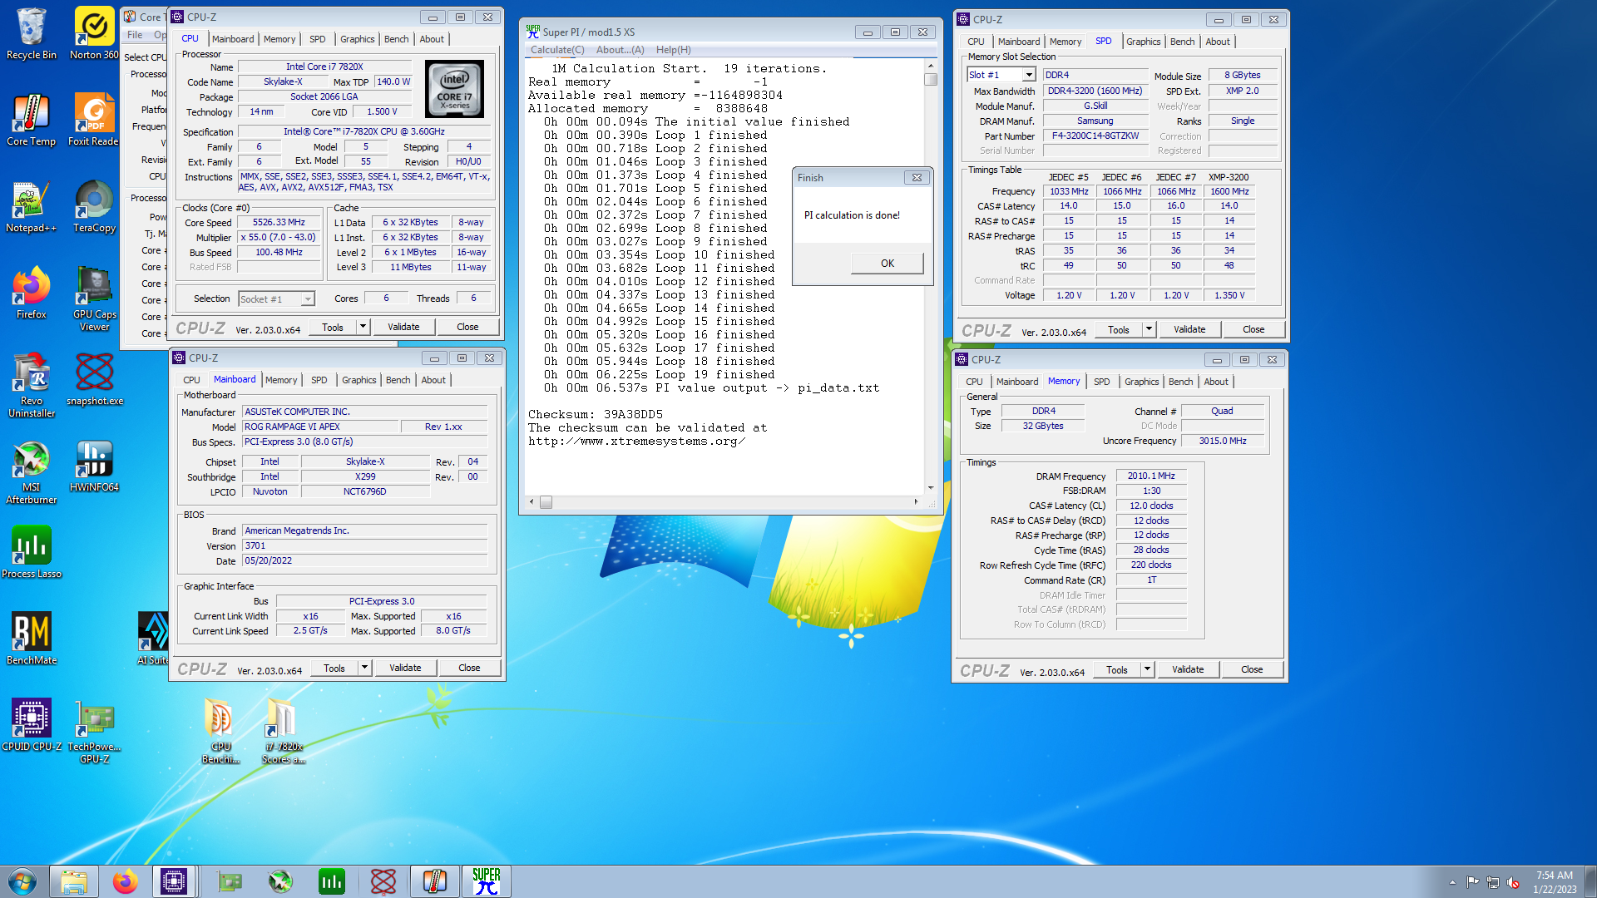The height and width of the screenshot is (898, 1597).
Task: Open TeraCopy desktop shortcut
Action: pyautogui.click(x=94, y=206)
